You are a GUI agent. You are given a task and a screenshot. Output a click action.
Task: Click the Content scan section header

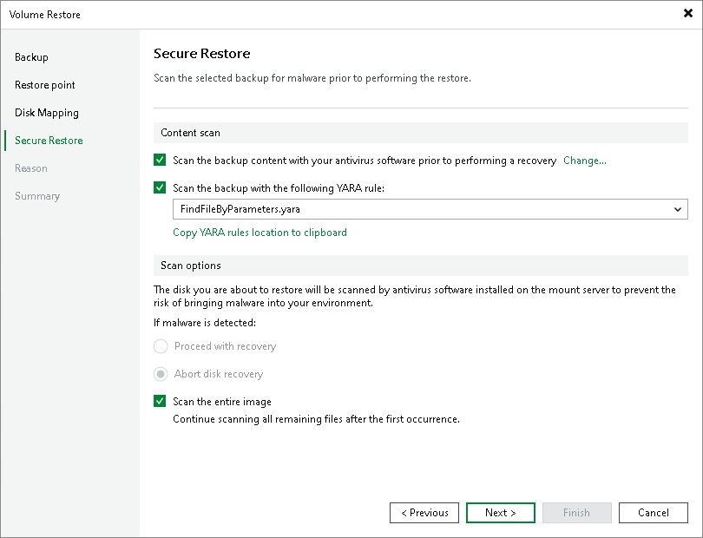tap(421, 133)
